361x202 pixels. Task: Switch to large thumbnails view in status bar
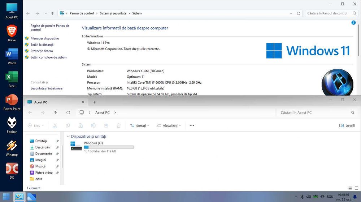pos(356,188)
